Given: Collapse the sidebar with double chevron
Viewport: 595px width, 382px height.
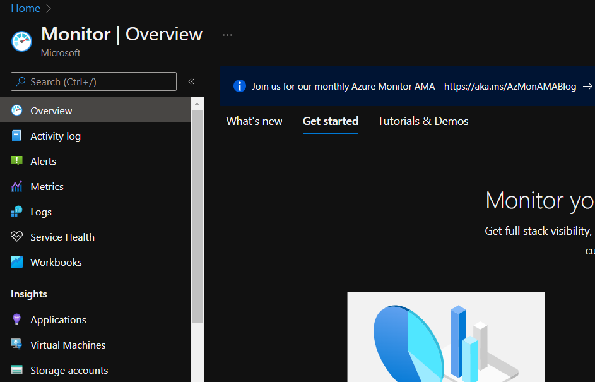Looking at the screenshot, I should [x=191, y=81].
